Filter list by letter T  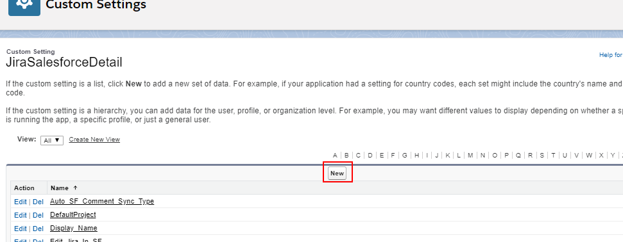(552, 155)
